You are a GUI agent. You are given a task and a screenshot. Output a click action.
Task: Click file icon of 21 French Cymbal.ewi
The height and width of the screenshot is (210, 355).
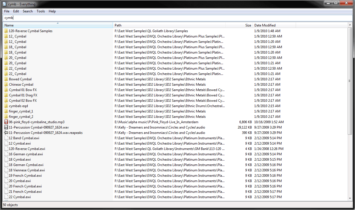6,192
